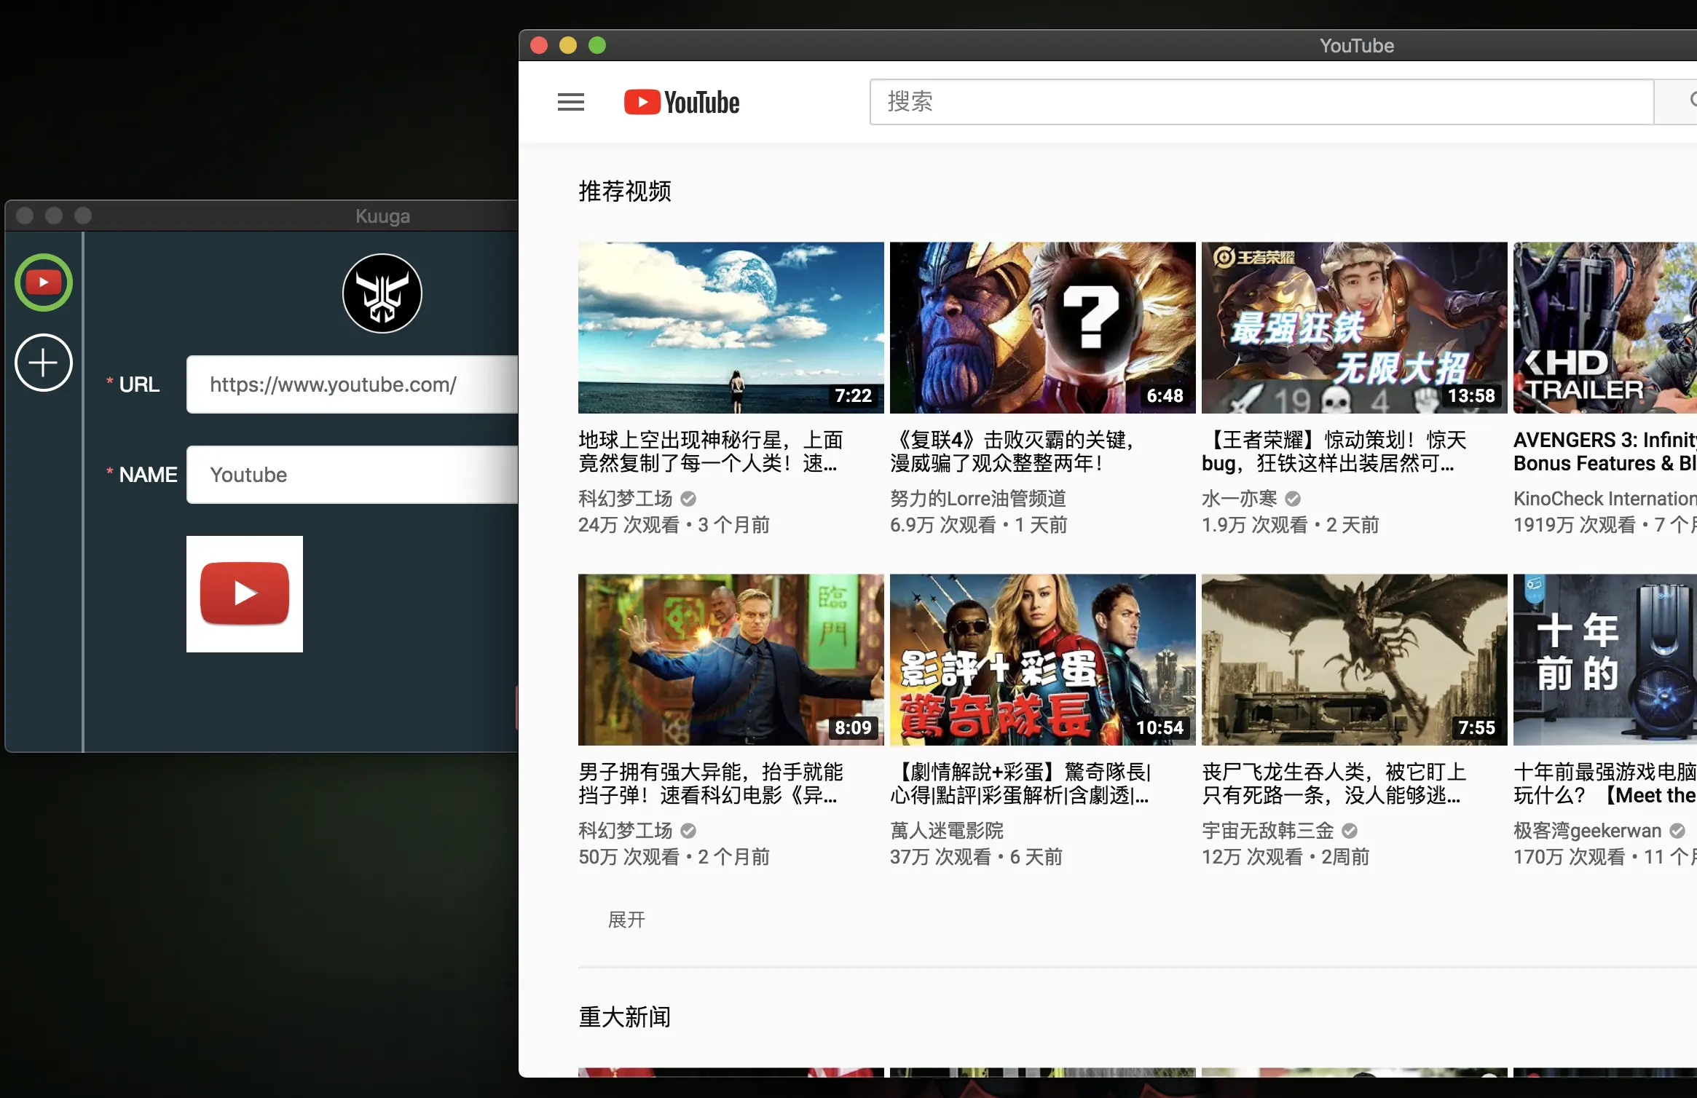Click the YouTube logo in the header
This screenshot has height=1098, width=1697.
pos(682,103)
